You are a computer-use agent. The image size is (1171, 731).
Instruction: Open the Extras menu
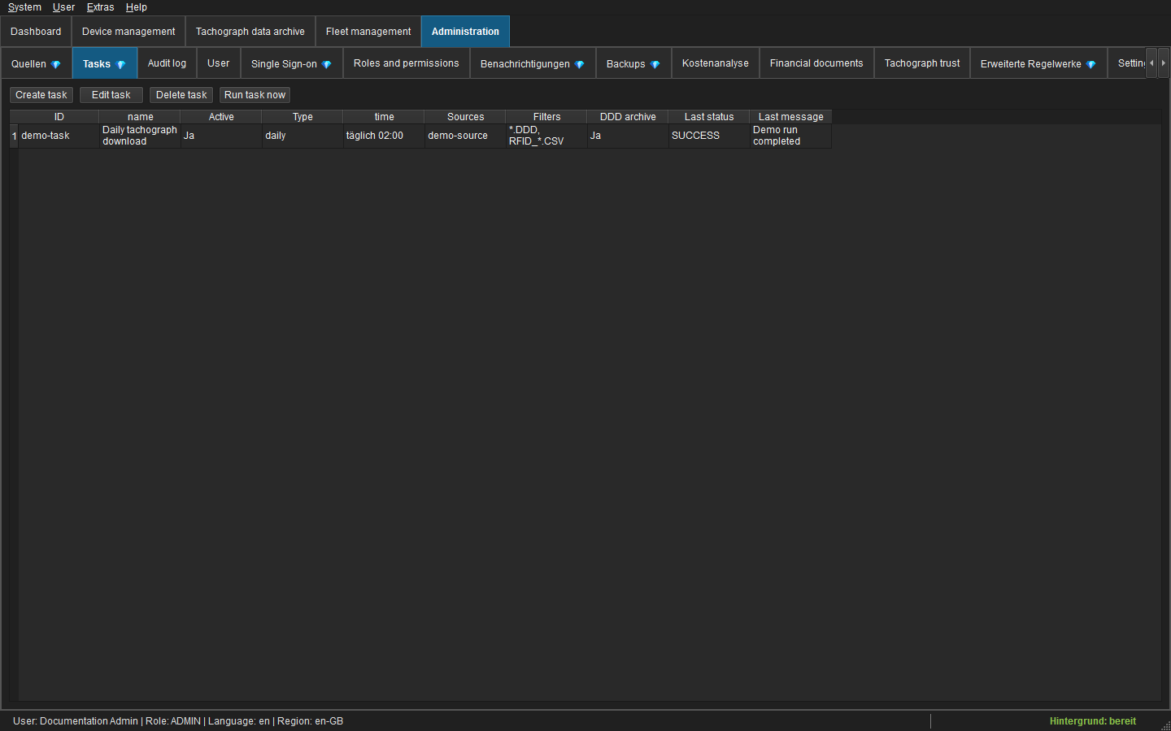[x=100, y=7]
